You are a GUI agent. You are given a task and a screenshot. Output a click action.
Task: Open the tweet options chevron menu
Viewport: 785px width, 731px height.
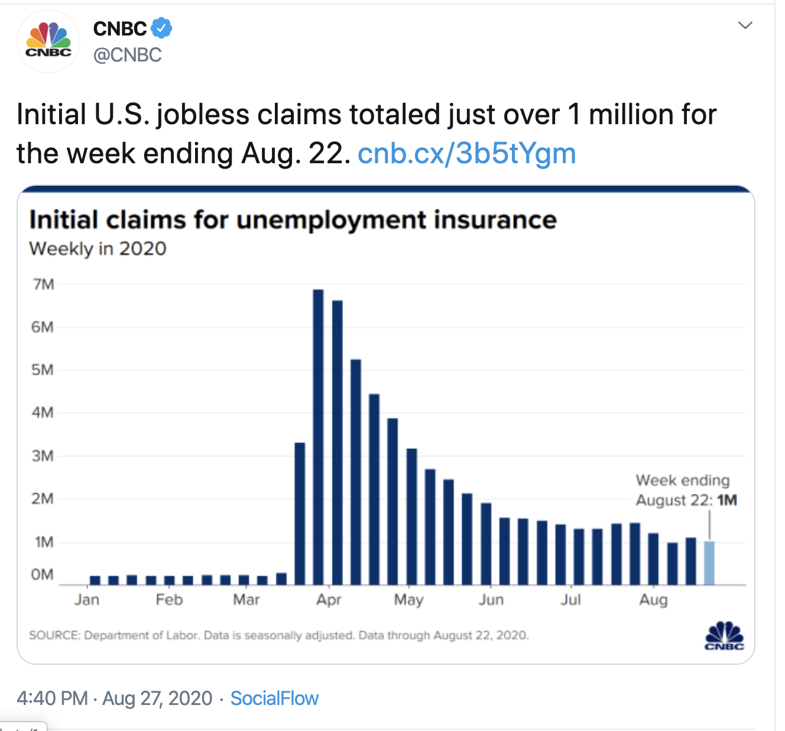[745, 25]
